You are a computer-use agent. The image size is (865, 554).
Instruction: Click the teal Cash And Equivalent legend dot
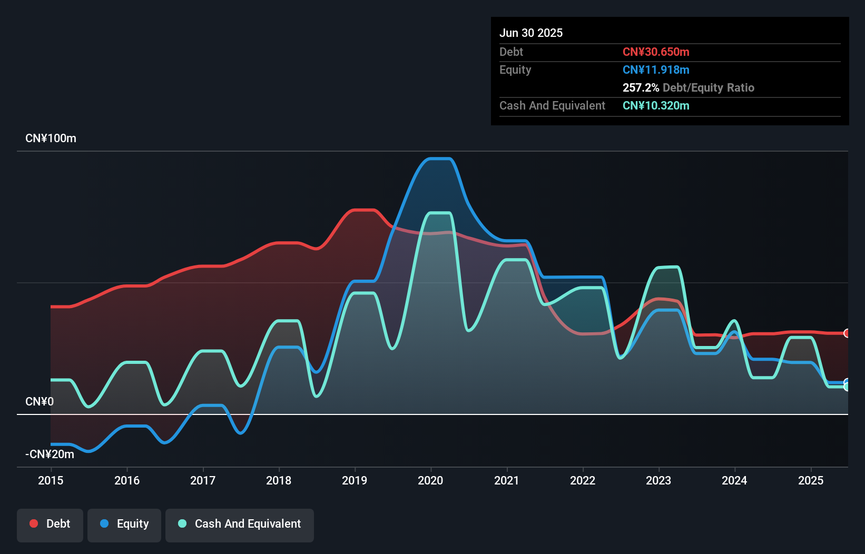(x=181, y=523)
